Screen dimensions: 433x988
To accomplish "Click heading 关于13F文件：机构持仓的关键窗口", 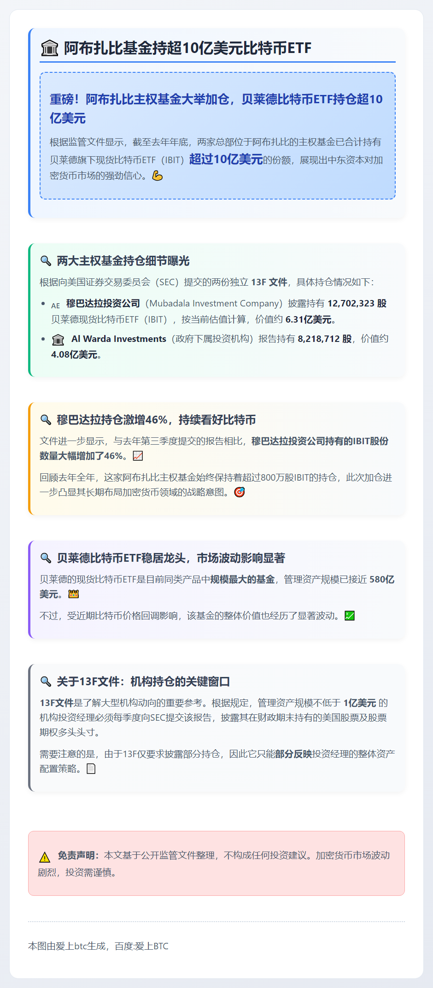I will click(143, 682).
